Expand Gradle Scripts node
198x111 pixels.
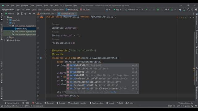click(5, 40)
